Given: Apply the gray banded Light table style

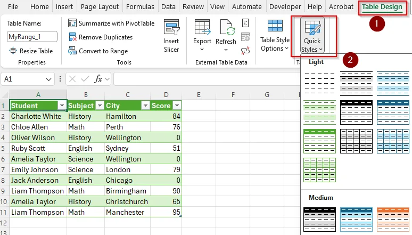Looking at the screenshot, I should pyautogui.click(x=356, y=83).
